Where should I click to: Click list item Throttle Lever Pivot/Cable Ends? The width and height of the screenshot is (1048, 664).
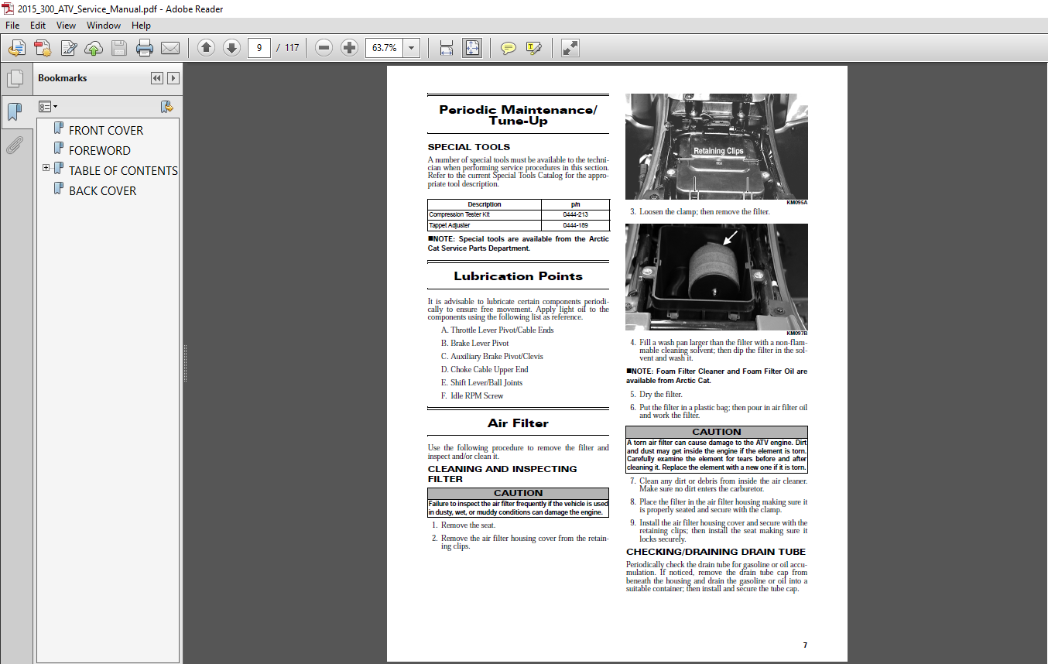(498, 330)
